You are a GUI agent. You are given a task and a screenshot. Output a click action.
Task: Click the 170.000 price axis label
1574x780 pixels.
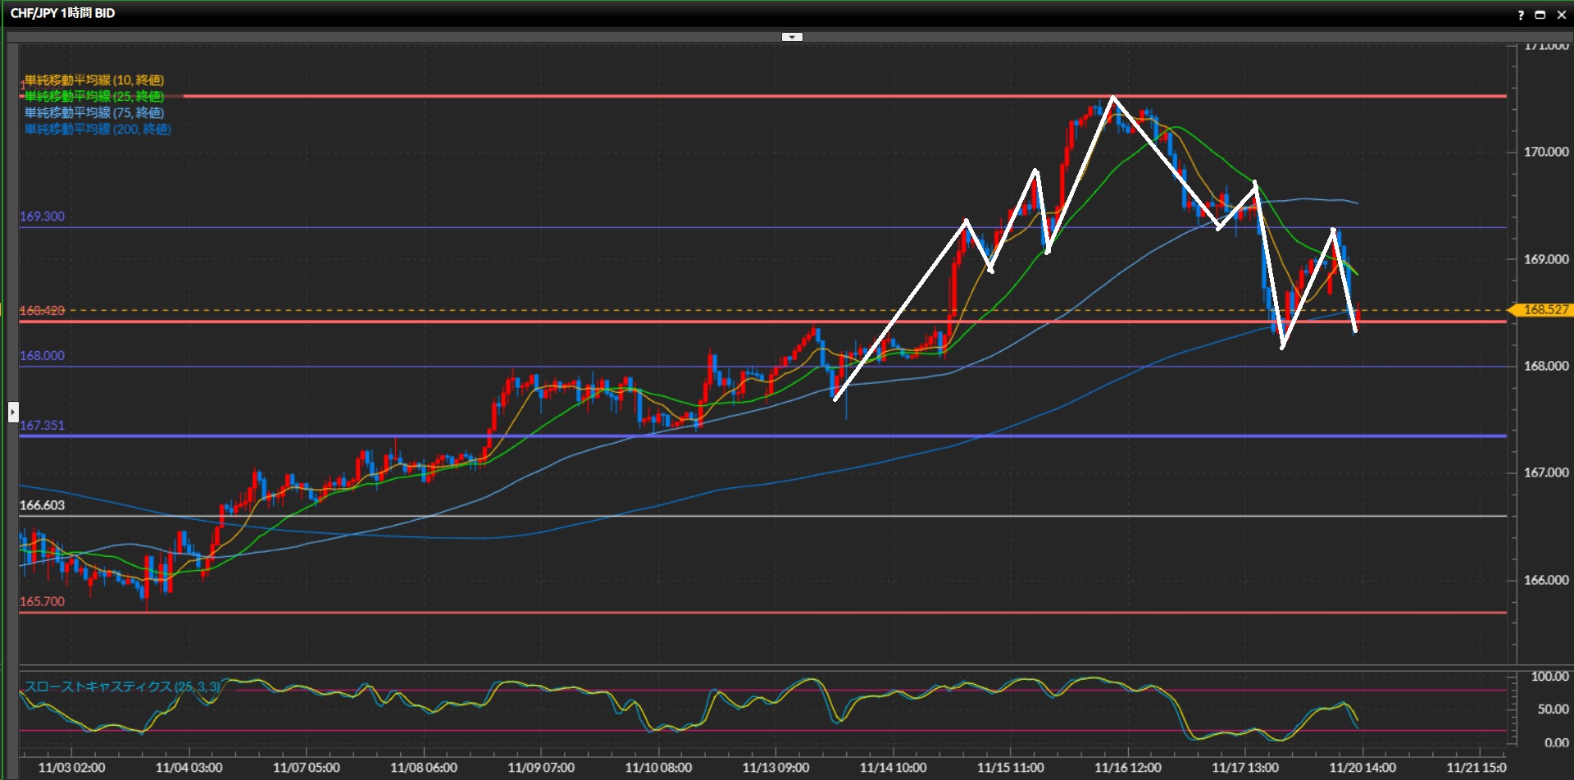[1545, 152]
